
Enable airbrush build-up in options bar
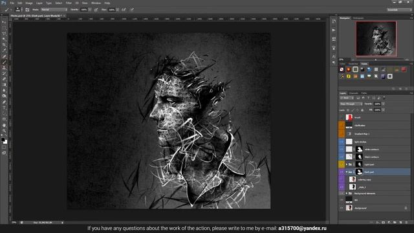pos(124,10)
